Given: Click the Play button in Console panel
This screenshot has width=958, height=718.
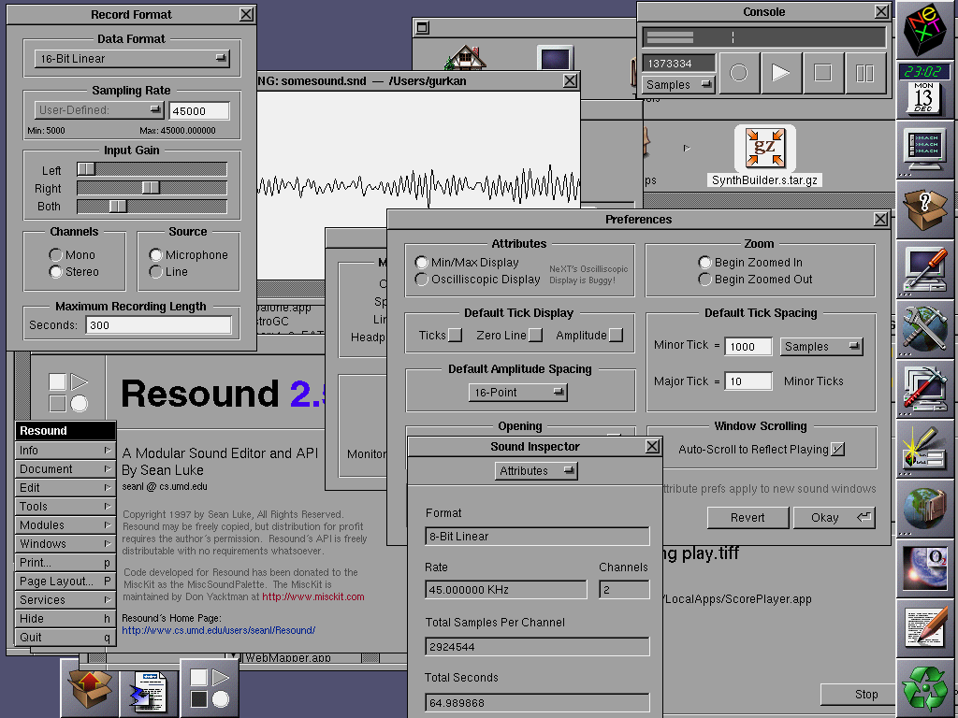Looking at the screenshot, I should pyautogui.click(x=781, y=73).
